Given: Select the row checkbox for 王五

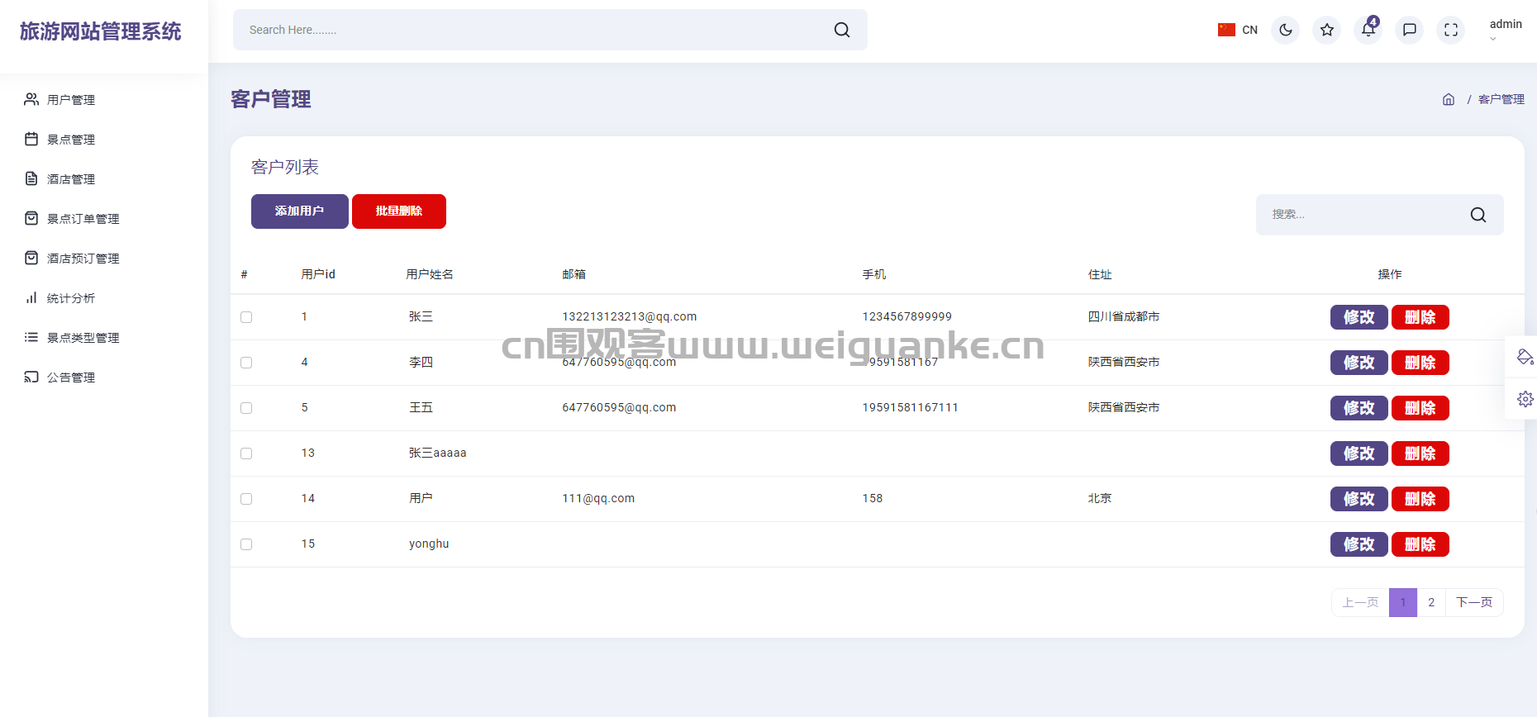Looking at the screenshot, I should 246,408.
